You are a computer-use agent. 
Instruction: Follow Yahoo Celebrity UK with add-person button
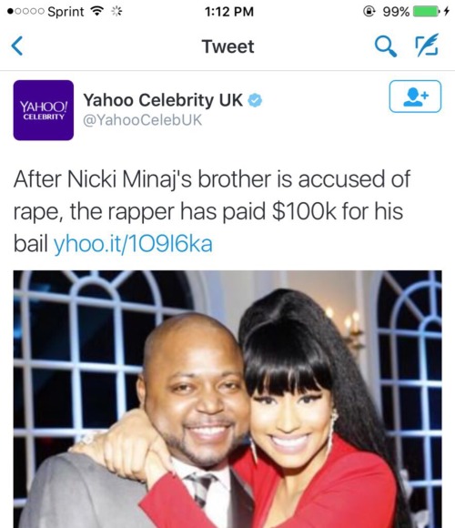415,96
